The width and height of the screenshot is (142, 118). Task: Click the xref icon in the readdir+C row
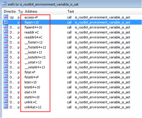pos(6,32)
